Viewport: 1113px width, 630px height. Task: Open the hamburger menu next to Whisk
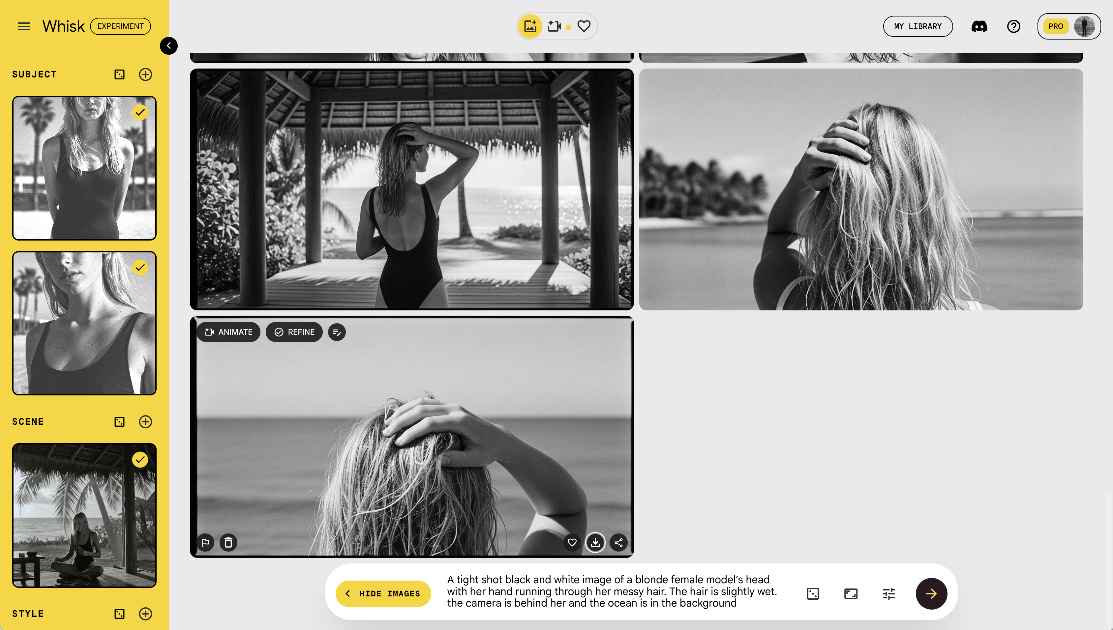(x=23, y=26)
